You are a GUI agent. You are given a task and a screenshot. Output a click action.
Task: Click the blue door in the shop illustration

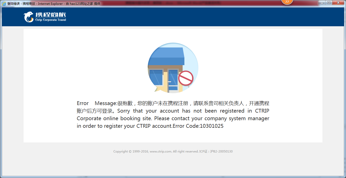tap(173, 80)
